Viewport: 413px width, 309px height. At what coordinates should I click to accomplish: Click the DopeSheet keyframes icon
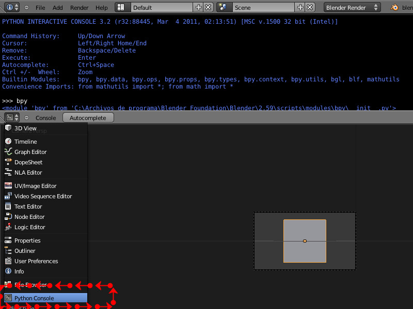(8, 162)
